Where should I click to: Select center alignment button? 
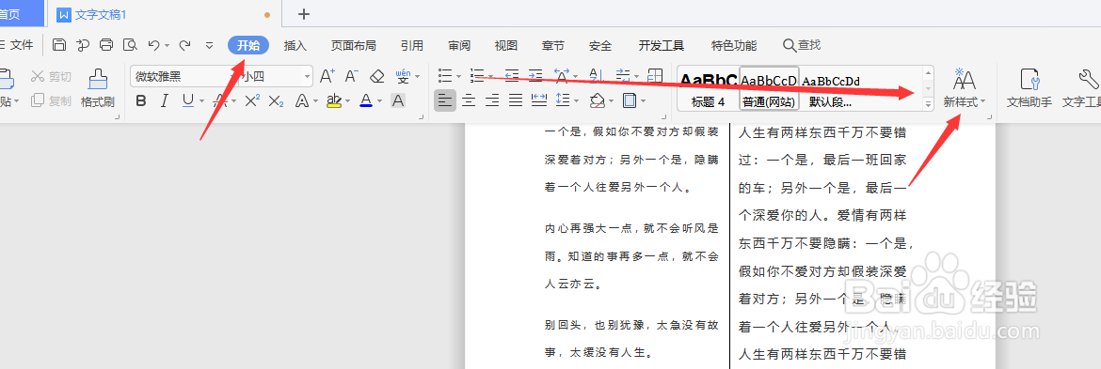[x=469, y=100]
